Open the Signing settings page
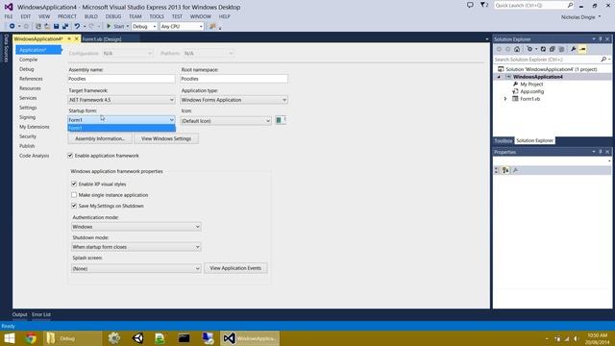 [x=28, y=117]
